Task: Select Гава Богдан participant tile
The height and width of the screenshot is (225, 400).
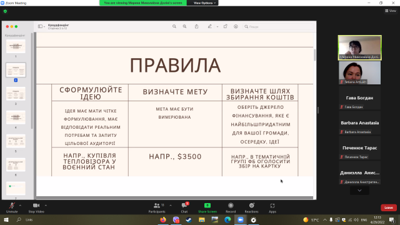Action: (360, 97)
